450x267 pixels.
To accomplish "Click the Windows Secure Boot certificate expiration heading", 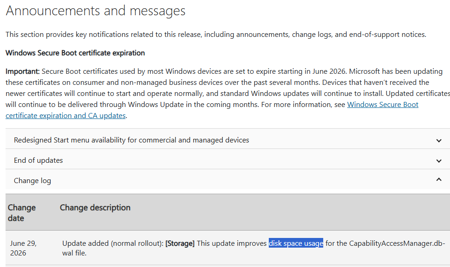I will coord(75,53).
